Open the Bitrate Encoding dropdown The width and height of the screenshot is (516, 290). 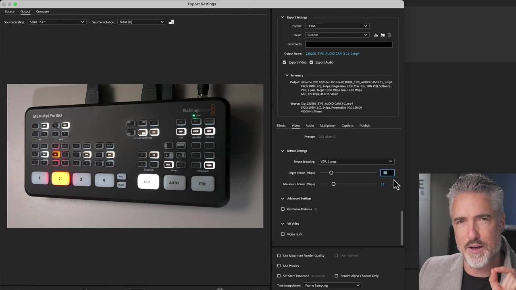tap(355, 161)
